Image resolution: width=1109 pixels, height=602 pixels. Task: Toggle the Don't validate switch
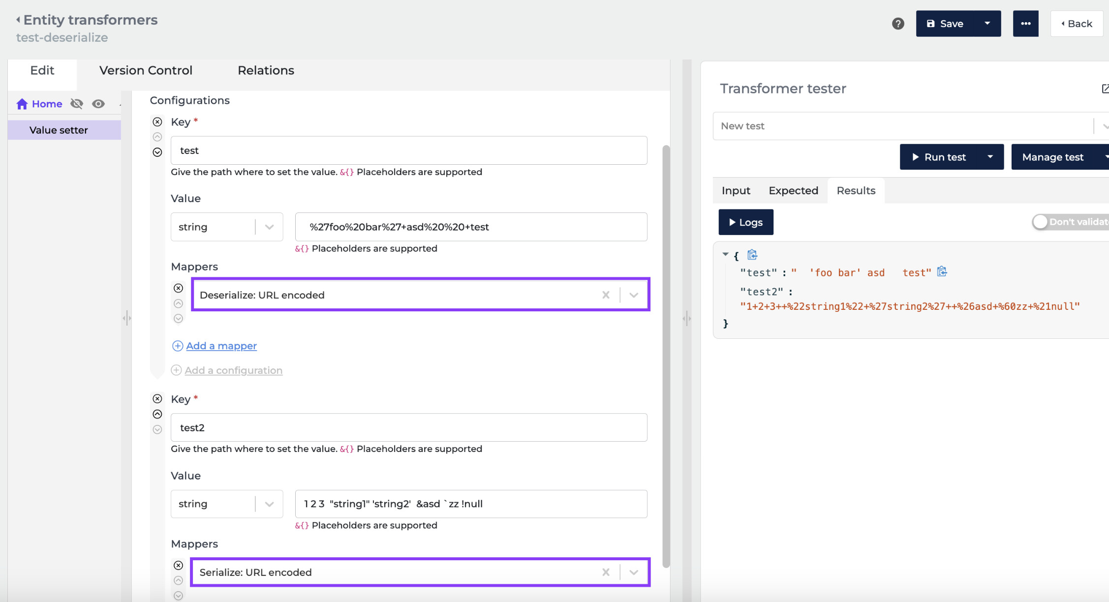click(x=1040, y=222)
